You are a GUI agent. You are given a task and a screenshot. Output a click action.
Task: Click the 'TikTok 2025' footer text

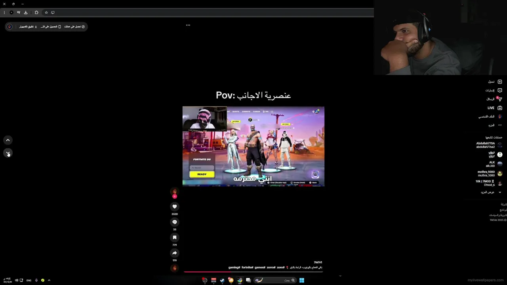(498, 220)
